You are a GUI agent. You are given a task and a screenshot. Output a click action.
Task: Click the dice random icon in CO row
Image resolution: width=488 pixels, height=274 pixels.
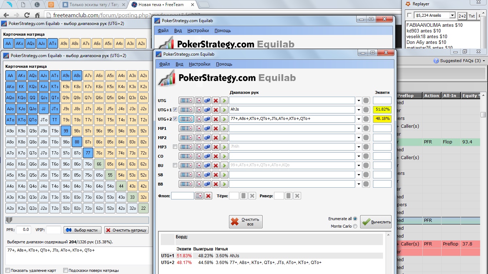(x=207, y=156)
